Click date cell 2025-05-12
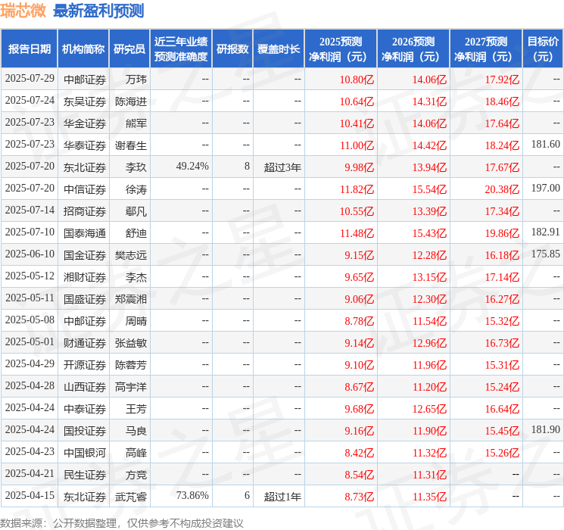564x530 pixels. [30, 276]
